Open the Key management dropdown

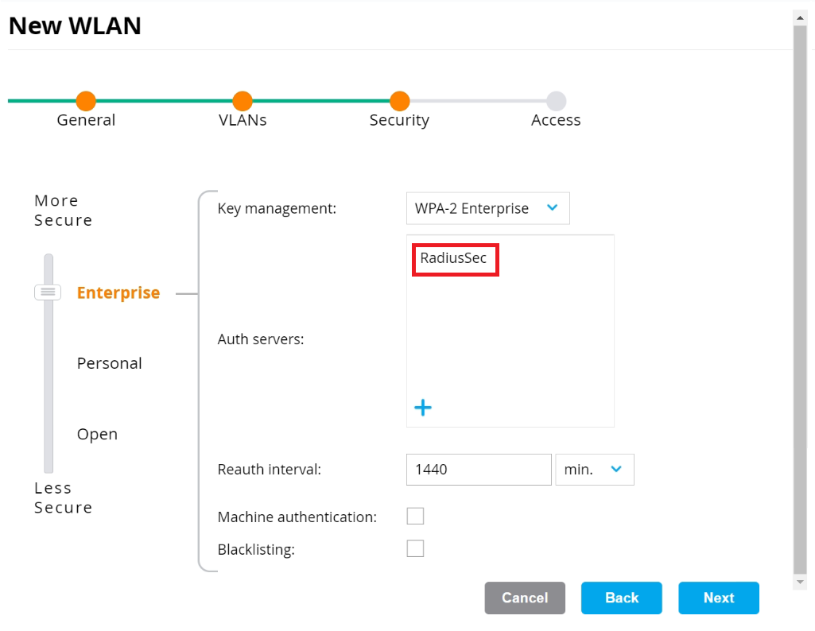[487, 208]
